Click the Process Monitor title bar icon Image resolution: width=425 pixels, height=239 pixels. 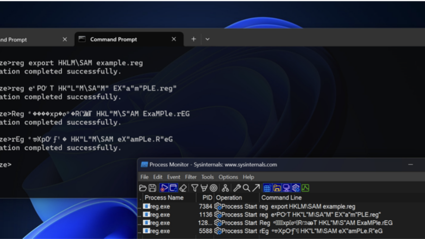pyautogui.click(x=144, y=164)
